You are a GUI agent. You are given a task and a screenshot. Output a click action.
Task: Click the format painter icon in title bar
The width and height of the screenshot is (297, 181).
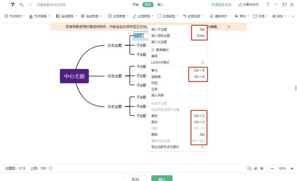tap(13, 5)
